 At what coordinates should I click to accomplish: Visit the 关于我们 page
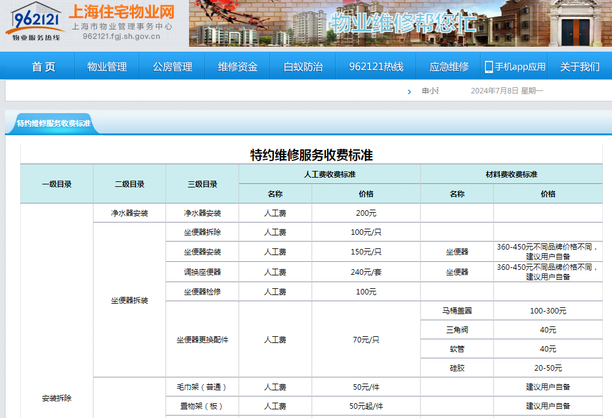pyautogui.click(x=579, y=67)
